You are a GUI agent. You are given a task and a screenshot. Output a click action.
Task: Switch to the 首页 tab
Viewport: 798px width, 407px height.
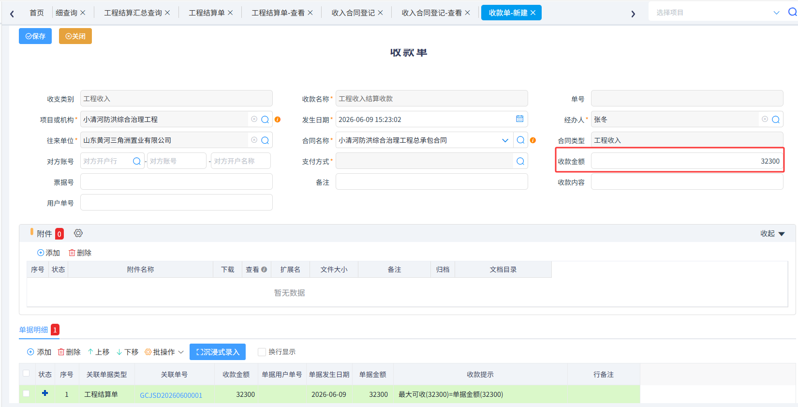coord(37,13)
